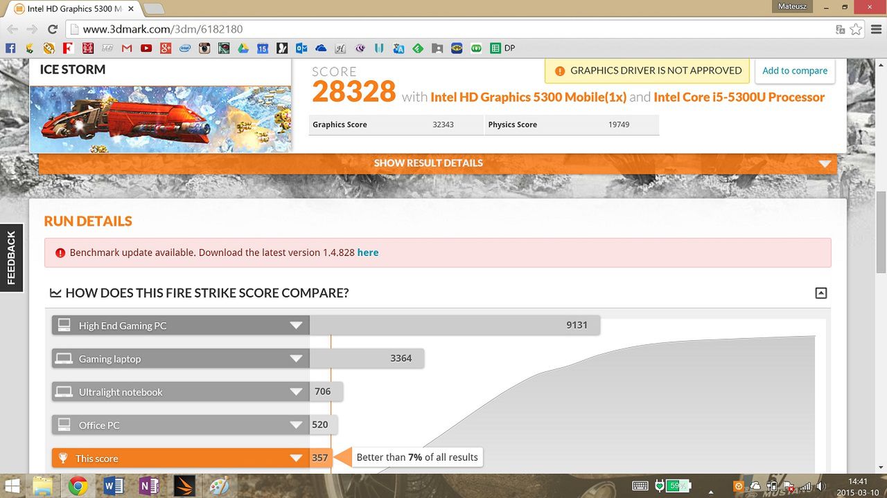Open the Instagram bookmark icon
Image resolution: width=887 pixels, height=498 pixels.
[204, 48]
